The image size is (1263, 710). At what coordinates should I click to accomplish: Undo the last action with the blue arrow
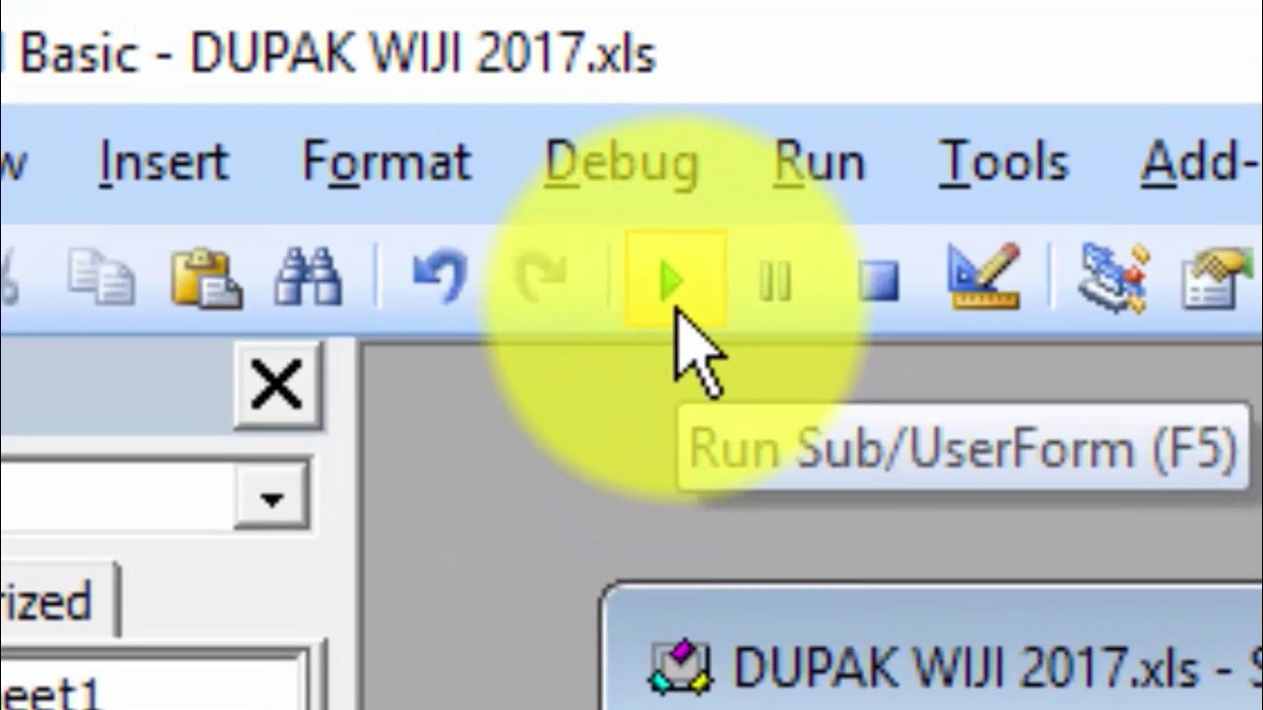[x=438, y=277]
